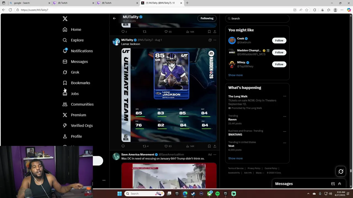Open more options on Lamar Jackson post

coord(215,40)
